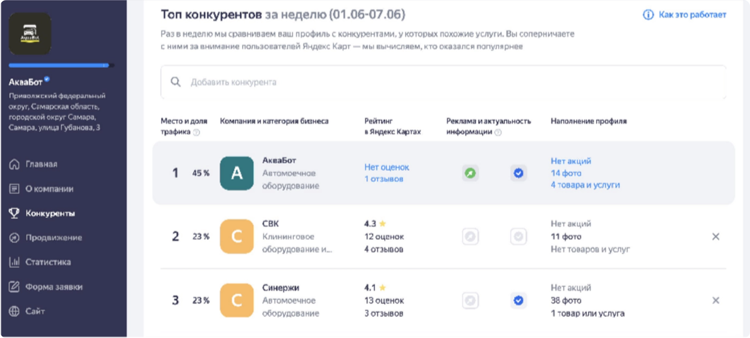Remove СВК from competitors with the X
This screenshot has width=750, height=338.
coord(715,236)
